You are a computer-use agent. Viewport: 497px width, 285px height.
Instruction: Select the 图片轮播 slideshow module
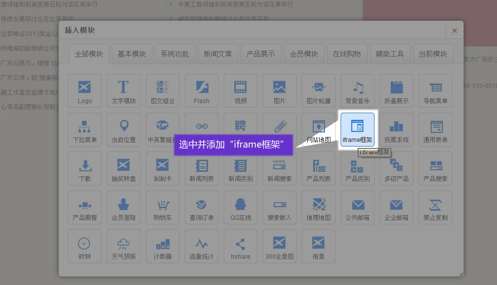[318, 90]
